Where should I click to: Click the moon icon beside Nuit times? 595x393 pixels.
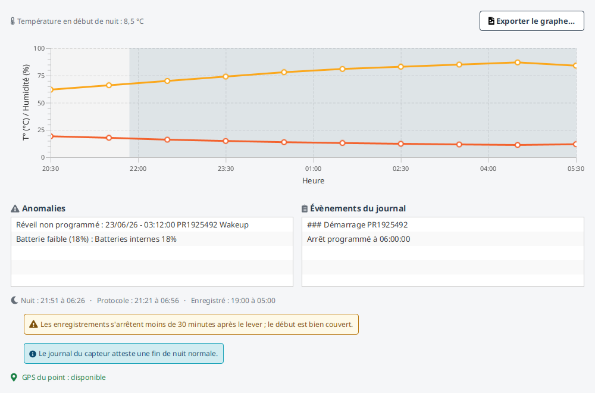[14, 300]
